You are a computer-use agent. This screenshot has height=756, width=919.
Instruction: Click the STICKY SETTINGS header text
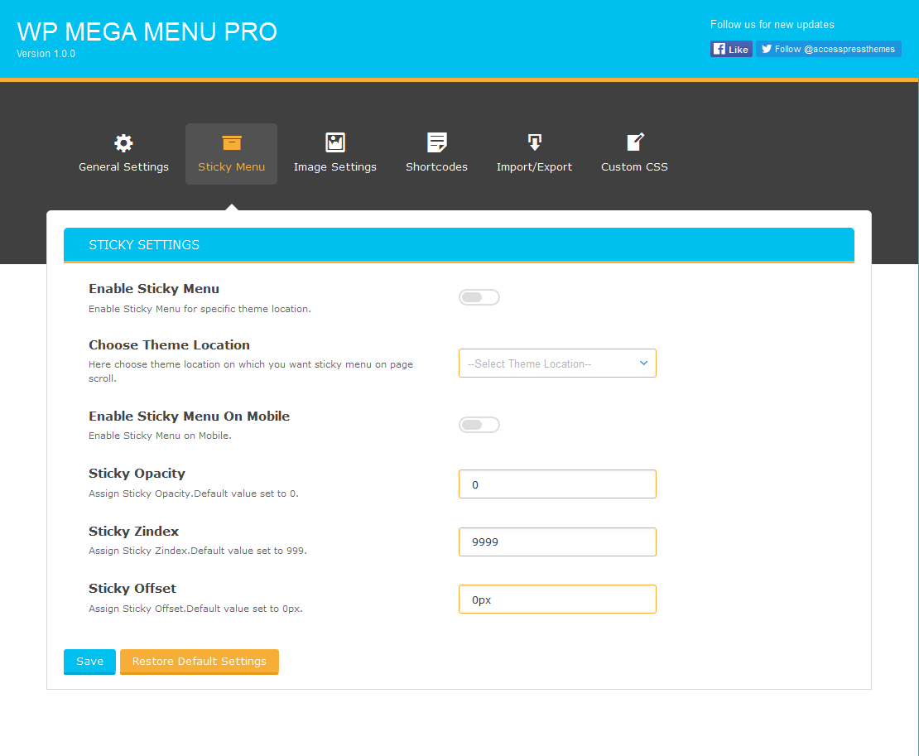144,245
